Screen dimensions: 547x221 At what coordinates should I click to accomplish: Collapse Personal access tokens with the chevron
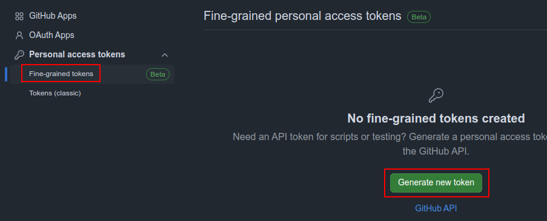coord(165,55)
